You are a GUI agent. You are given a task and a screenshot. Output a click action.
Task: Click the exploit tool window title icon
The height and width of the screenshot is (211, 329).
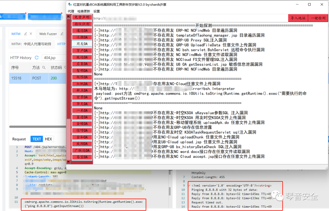pos(70,4)
